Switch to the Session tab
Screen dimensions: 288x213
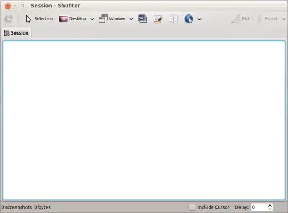16,33
